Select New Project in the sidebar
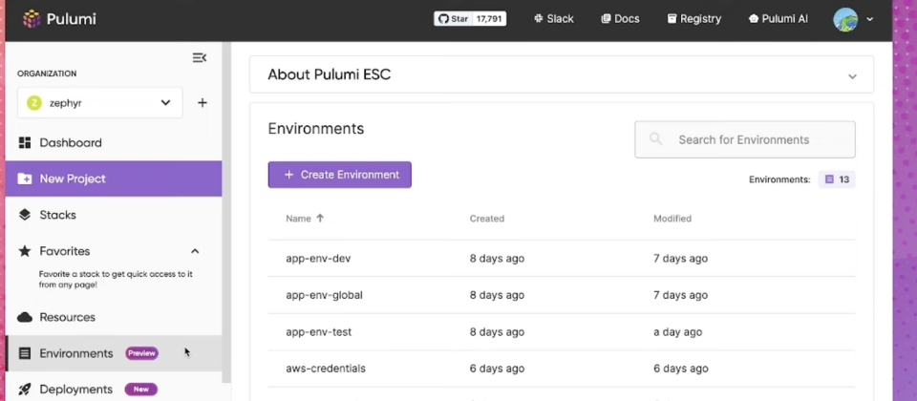 pyautogui.click(x=73, y=179)
